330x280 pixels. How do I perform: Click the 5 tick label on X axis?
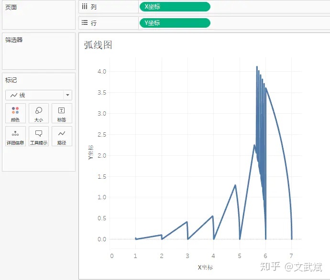[x=240, y=256]
